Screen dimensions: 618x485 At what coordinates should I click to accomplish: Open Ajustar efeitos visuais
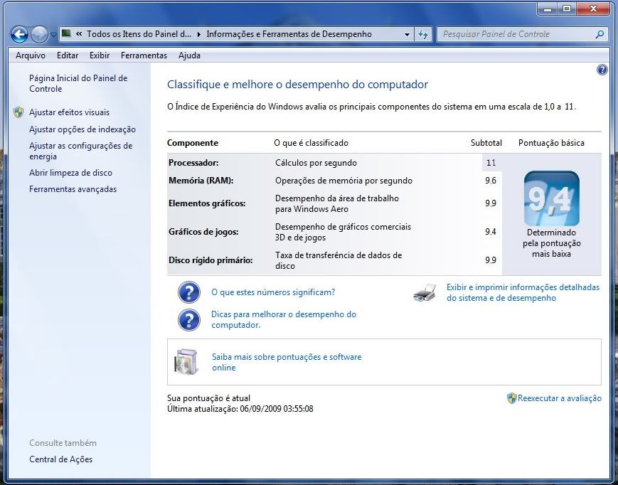(70, 112)
